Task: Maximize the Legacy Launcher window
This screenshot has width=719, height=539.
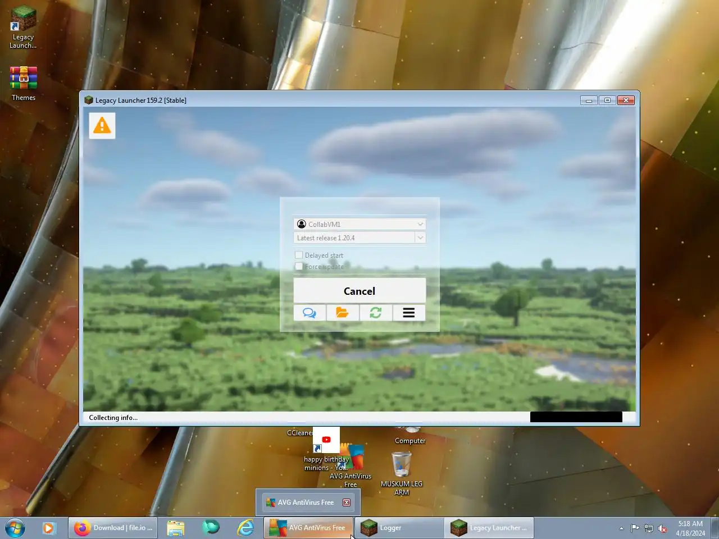Action: (607, 100)
